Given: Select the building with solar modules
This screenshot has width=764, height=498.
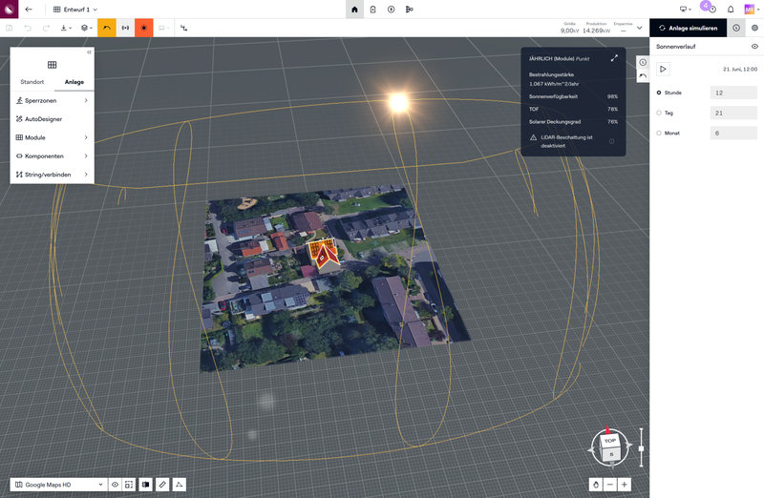Looking at the screenshot, I should point(322,254).
